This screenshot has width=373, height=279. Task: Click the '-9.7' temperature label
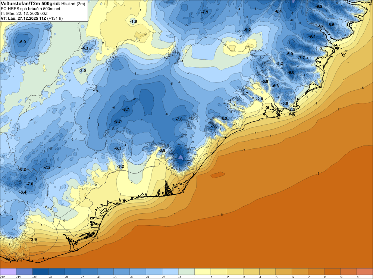tap(311, 37)
